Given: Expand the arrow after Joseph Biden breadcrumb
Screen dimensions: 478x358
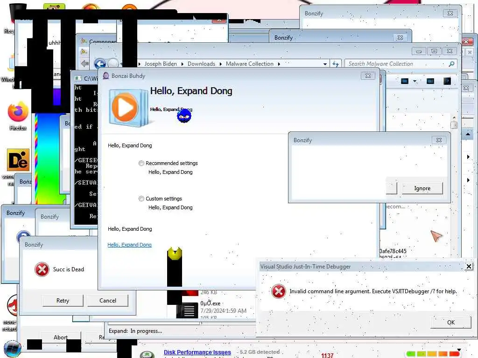Looking at the screenshot, I should point(183,64).
